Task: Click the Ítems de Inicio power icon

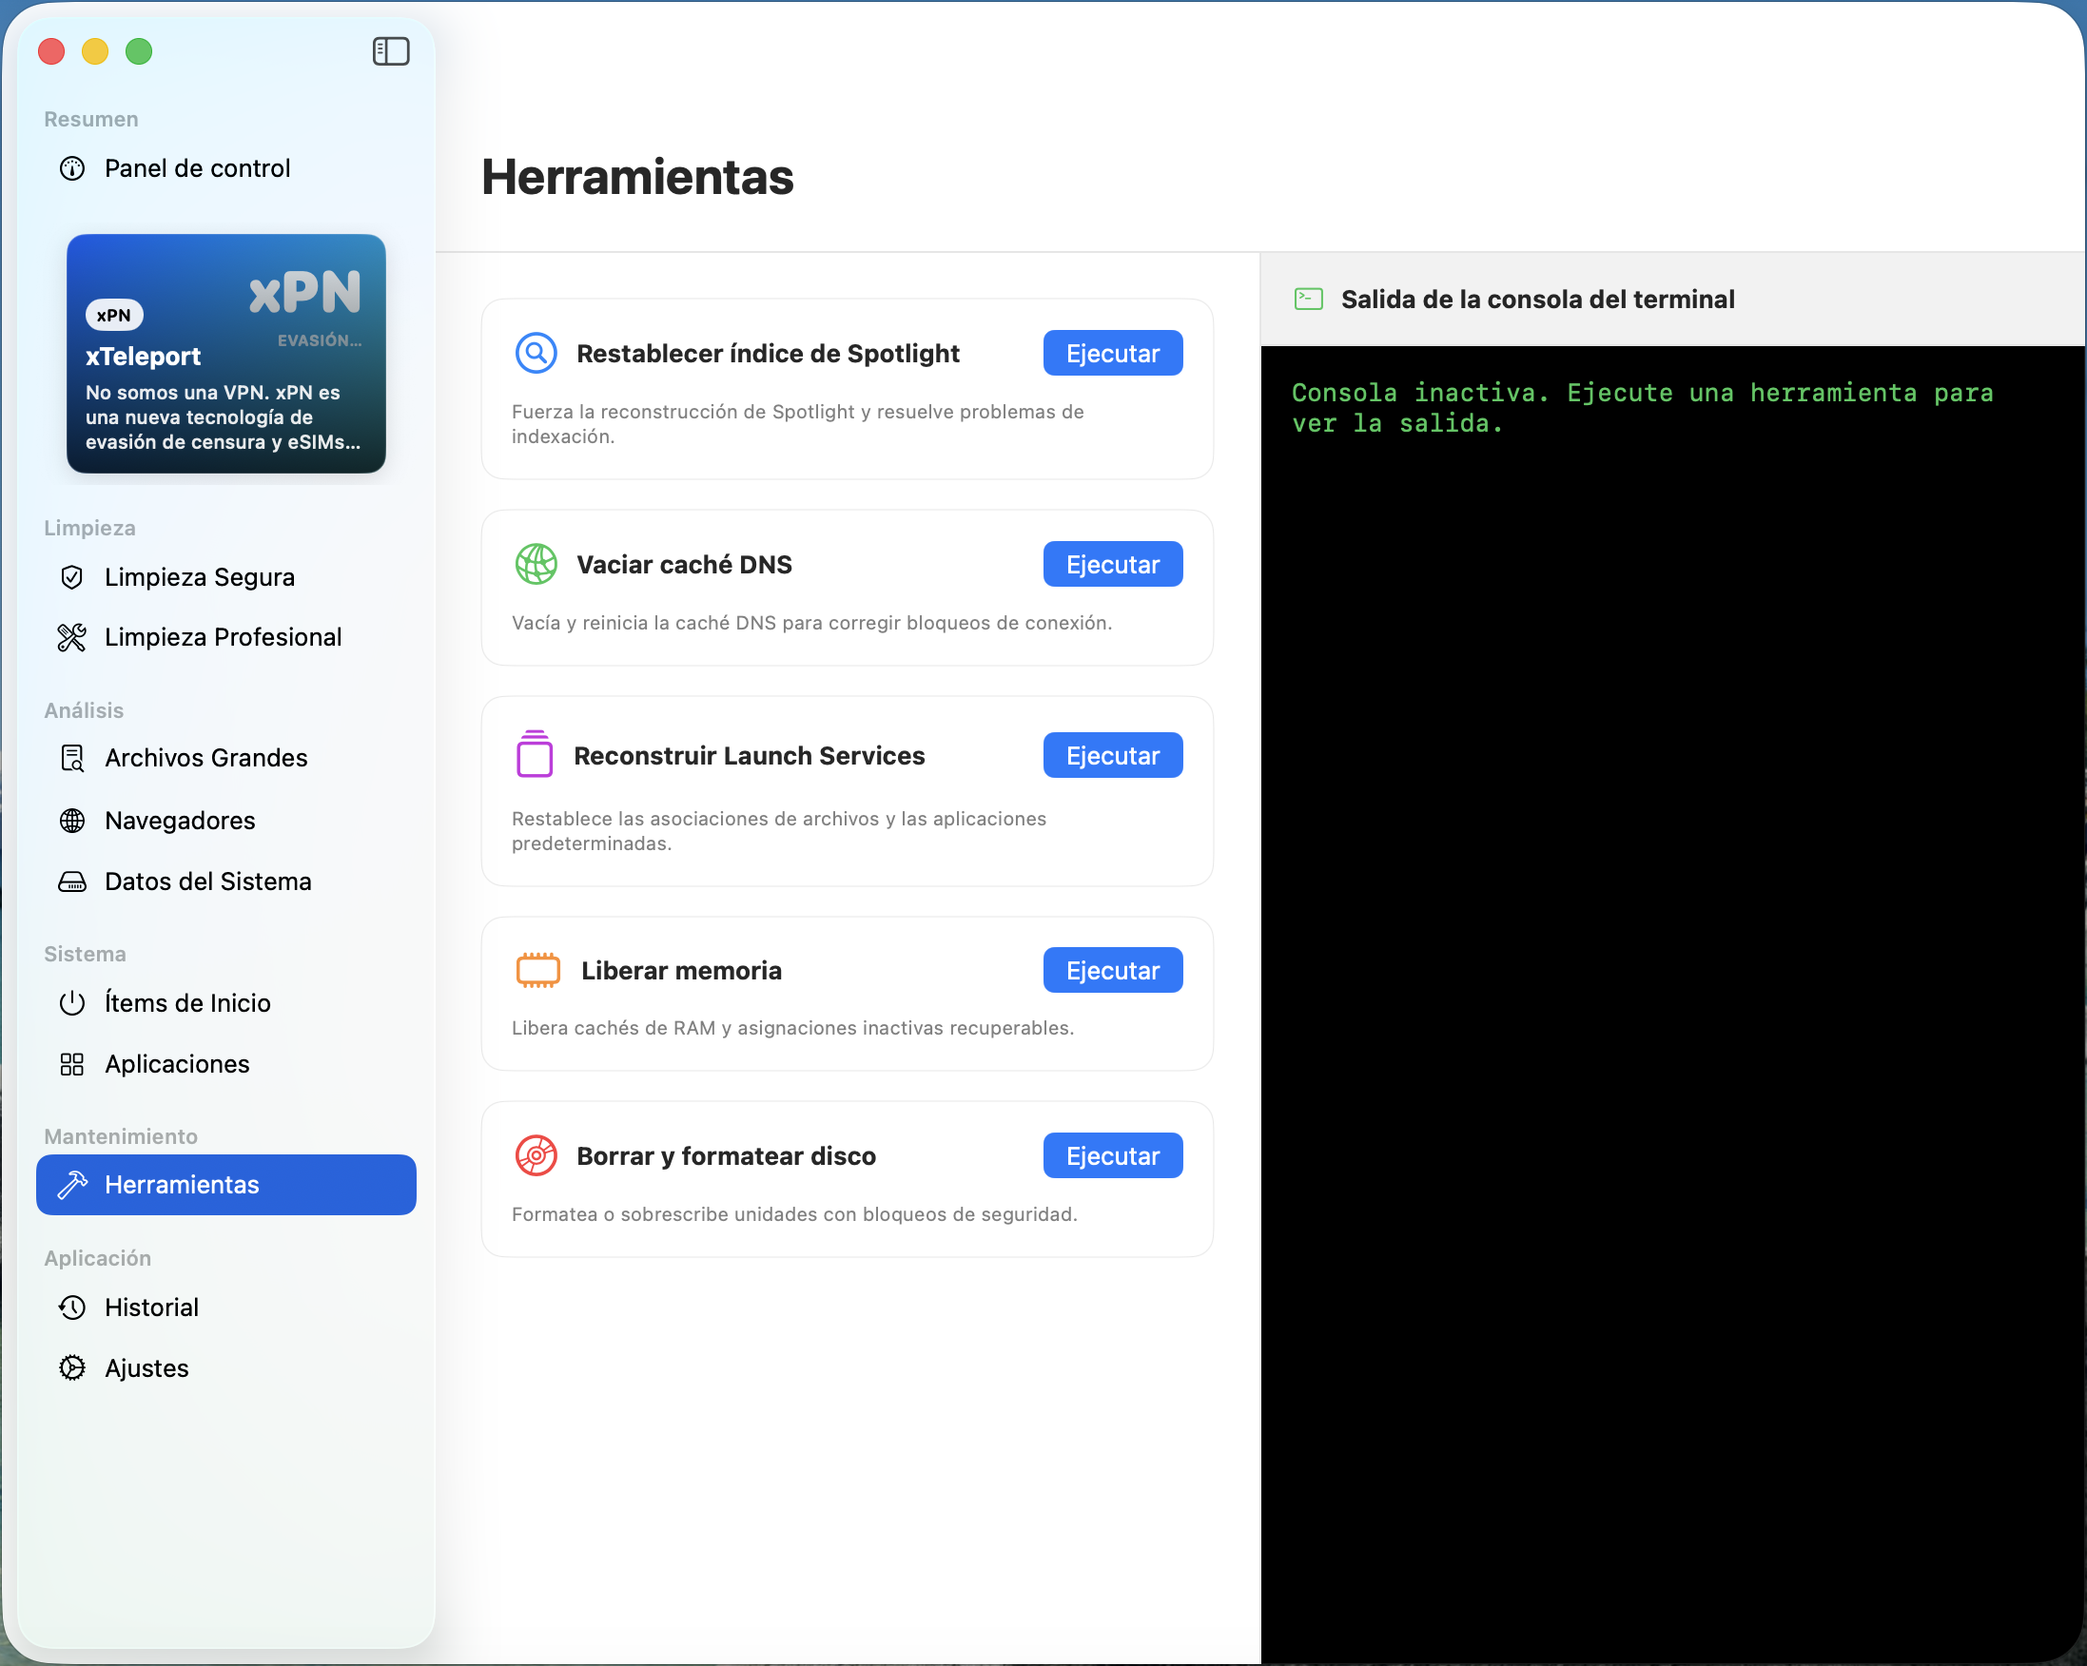Action: (x=72, y=1003)
